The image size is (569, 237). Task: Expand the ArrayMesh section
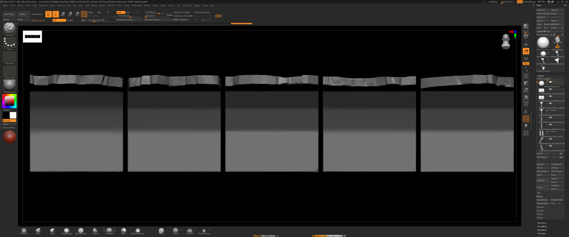[x=542, y=226]
